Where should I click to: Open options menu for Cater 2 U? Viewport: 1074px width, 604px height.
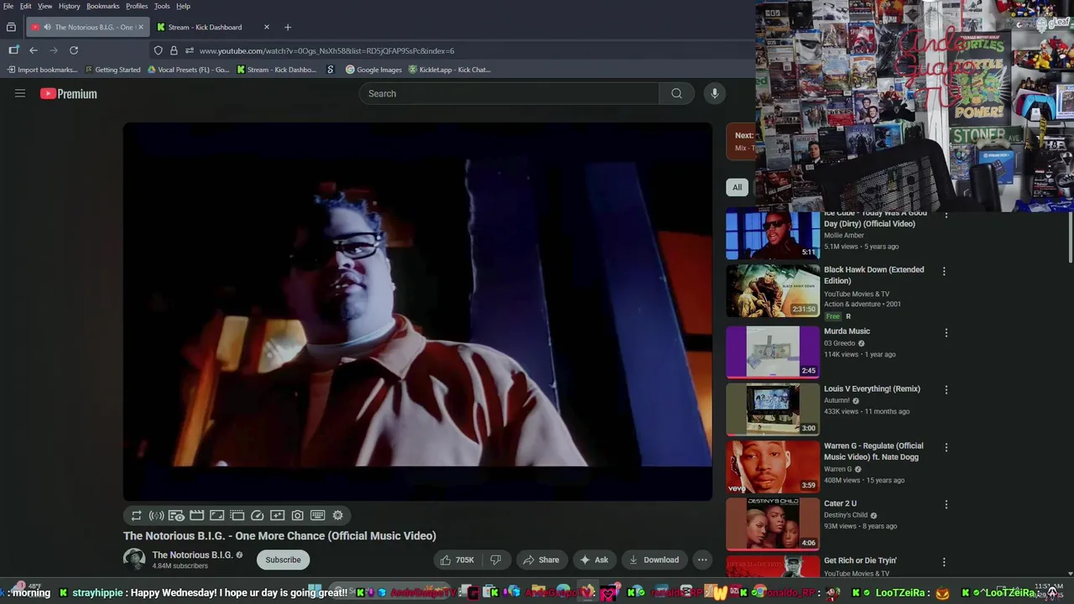coord(946,505)
